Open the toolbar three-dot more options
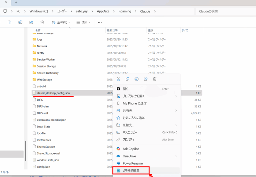Screen dimensions: 256x177 coord(100,22)
